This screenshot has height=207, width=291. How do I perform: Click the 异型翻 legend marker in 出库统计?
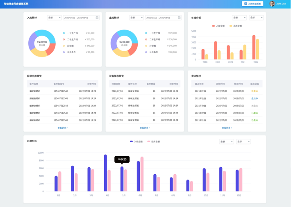146,46
